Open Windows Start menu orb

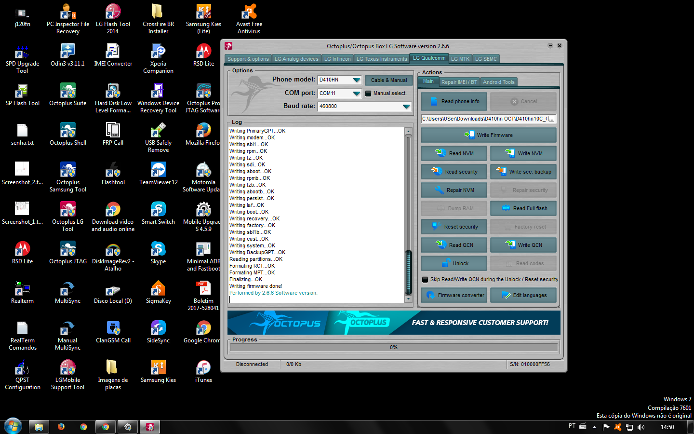click(13, 426)
